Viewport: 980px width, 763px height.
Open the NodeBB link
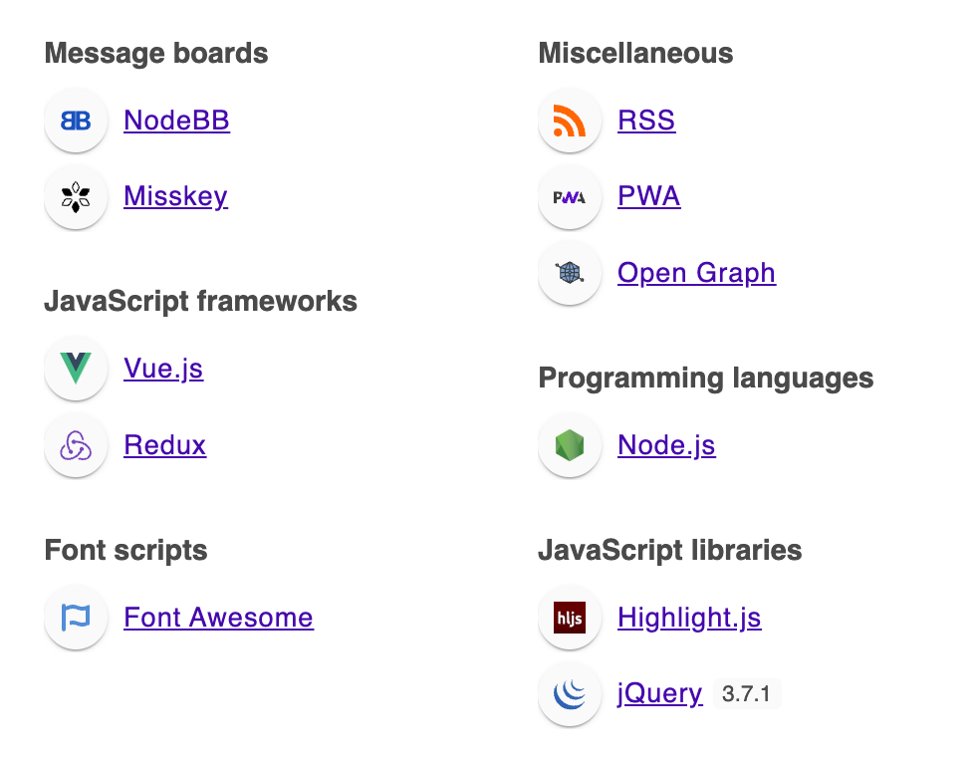[x=177, y=120]
